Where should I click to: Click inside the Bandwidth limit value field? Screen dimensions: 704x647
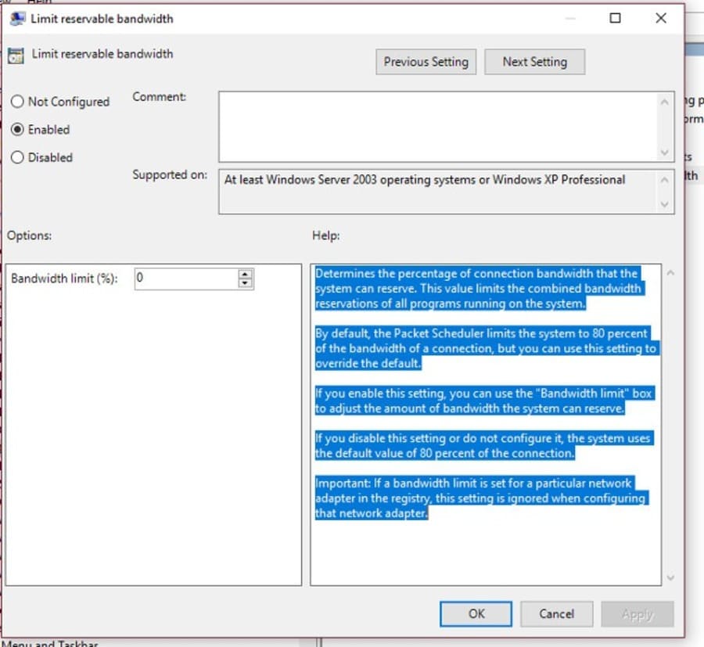pos(186,279)
